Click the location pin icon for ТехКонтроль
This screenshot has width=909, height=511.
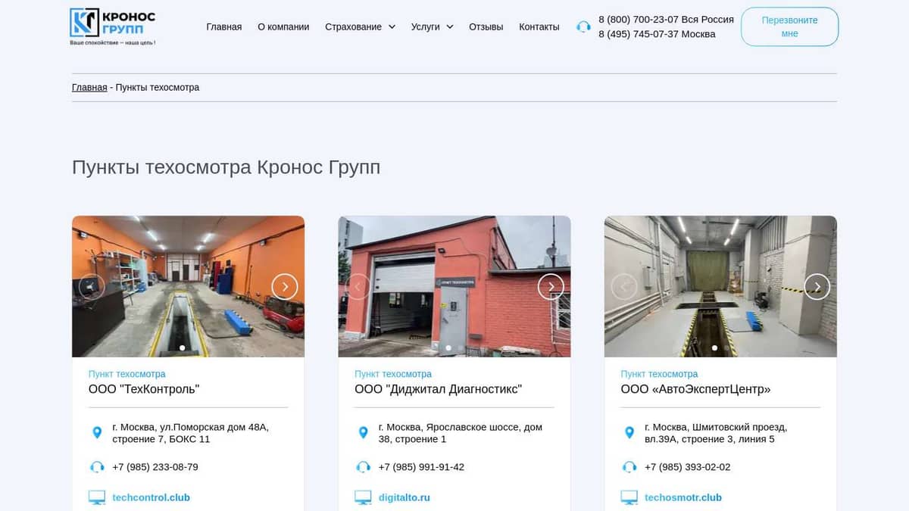click(96, 432)
